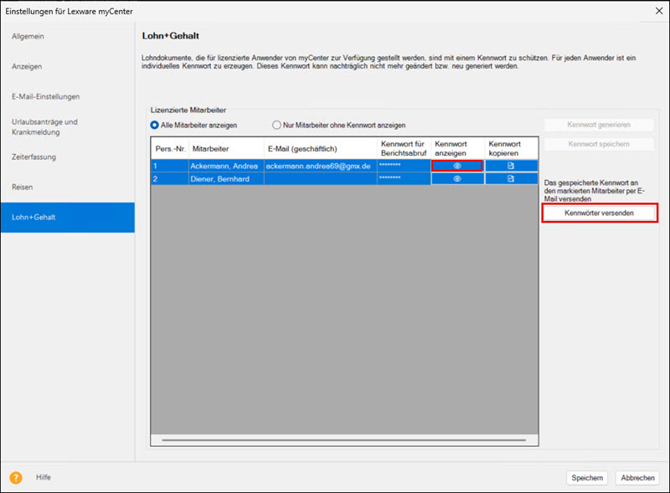The width and height of the screenshot is (670, 493).
Task: Save settings with Speichern button
Action: click(587, 478)
